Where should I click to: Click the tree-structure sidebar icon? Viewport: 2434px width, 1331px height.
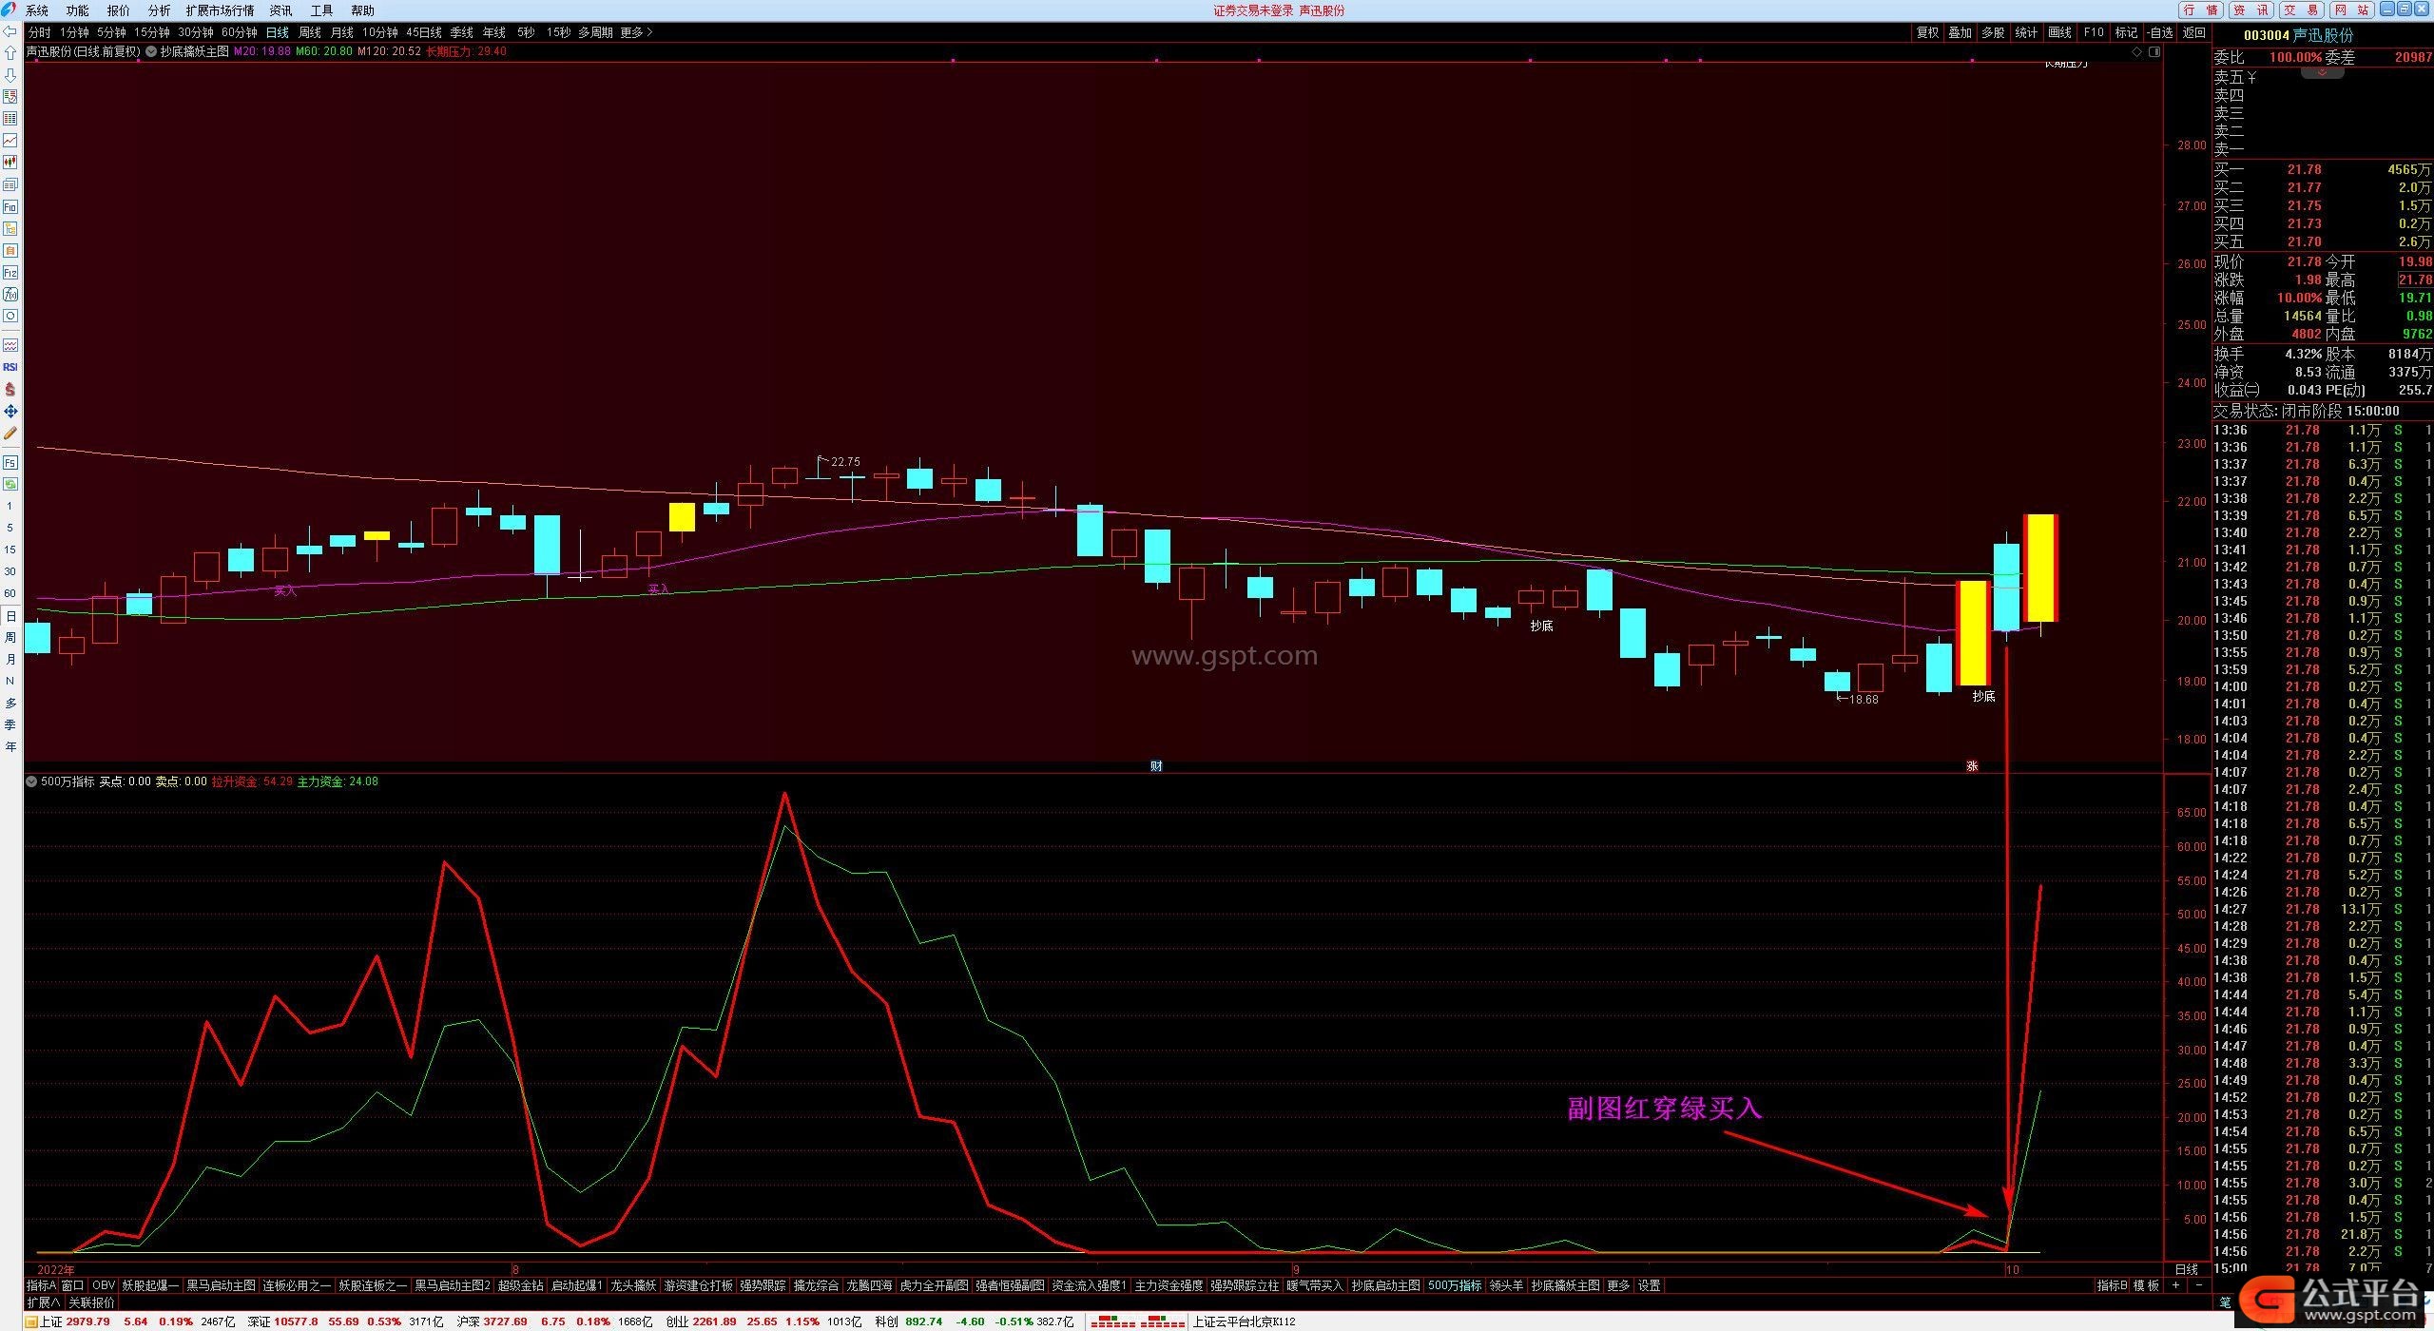click(10, 228)
